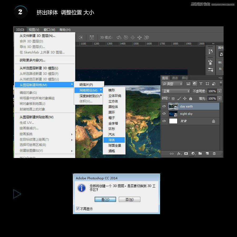This screenshot has height=237, width=237.
Task: Choose 球体 from mesh preset submenu
Action: [x=112, y=140]
